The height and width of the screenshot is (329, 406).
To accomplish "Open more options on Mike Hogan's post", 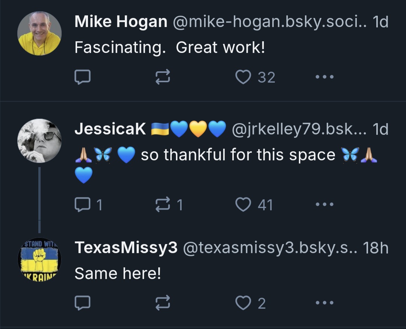I will (325, 77).
